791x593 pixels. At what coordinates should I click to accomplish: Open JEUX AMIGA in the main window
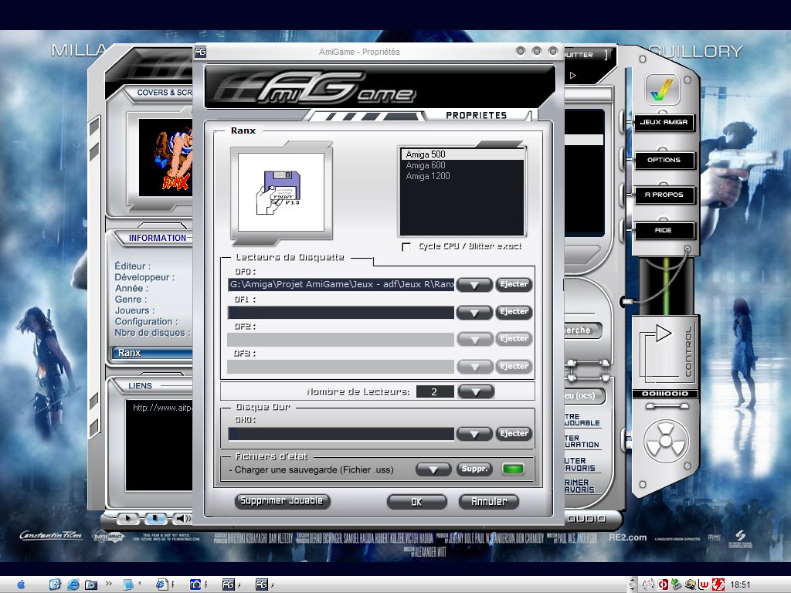[x=664, y=122]
